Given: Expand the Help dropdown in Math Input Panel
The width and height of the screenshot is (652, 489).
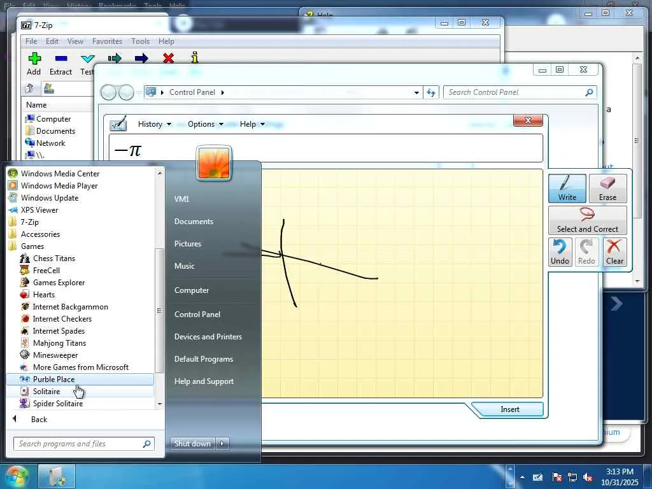Looking at the screenshot, I should tap(252, 124).
